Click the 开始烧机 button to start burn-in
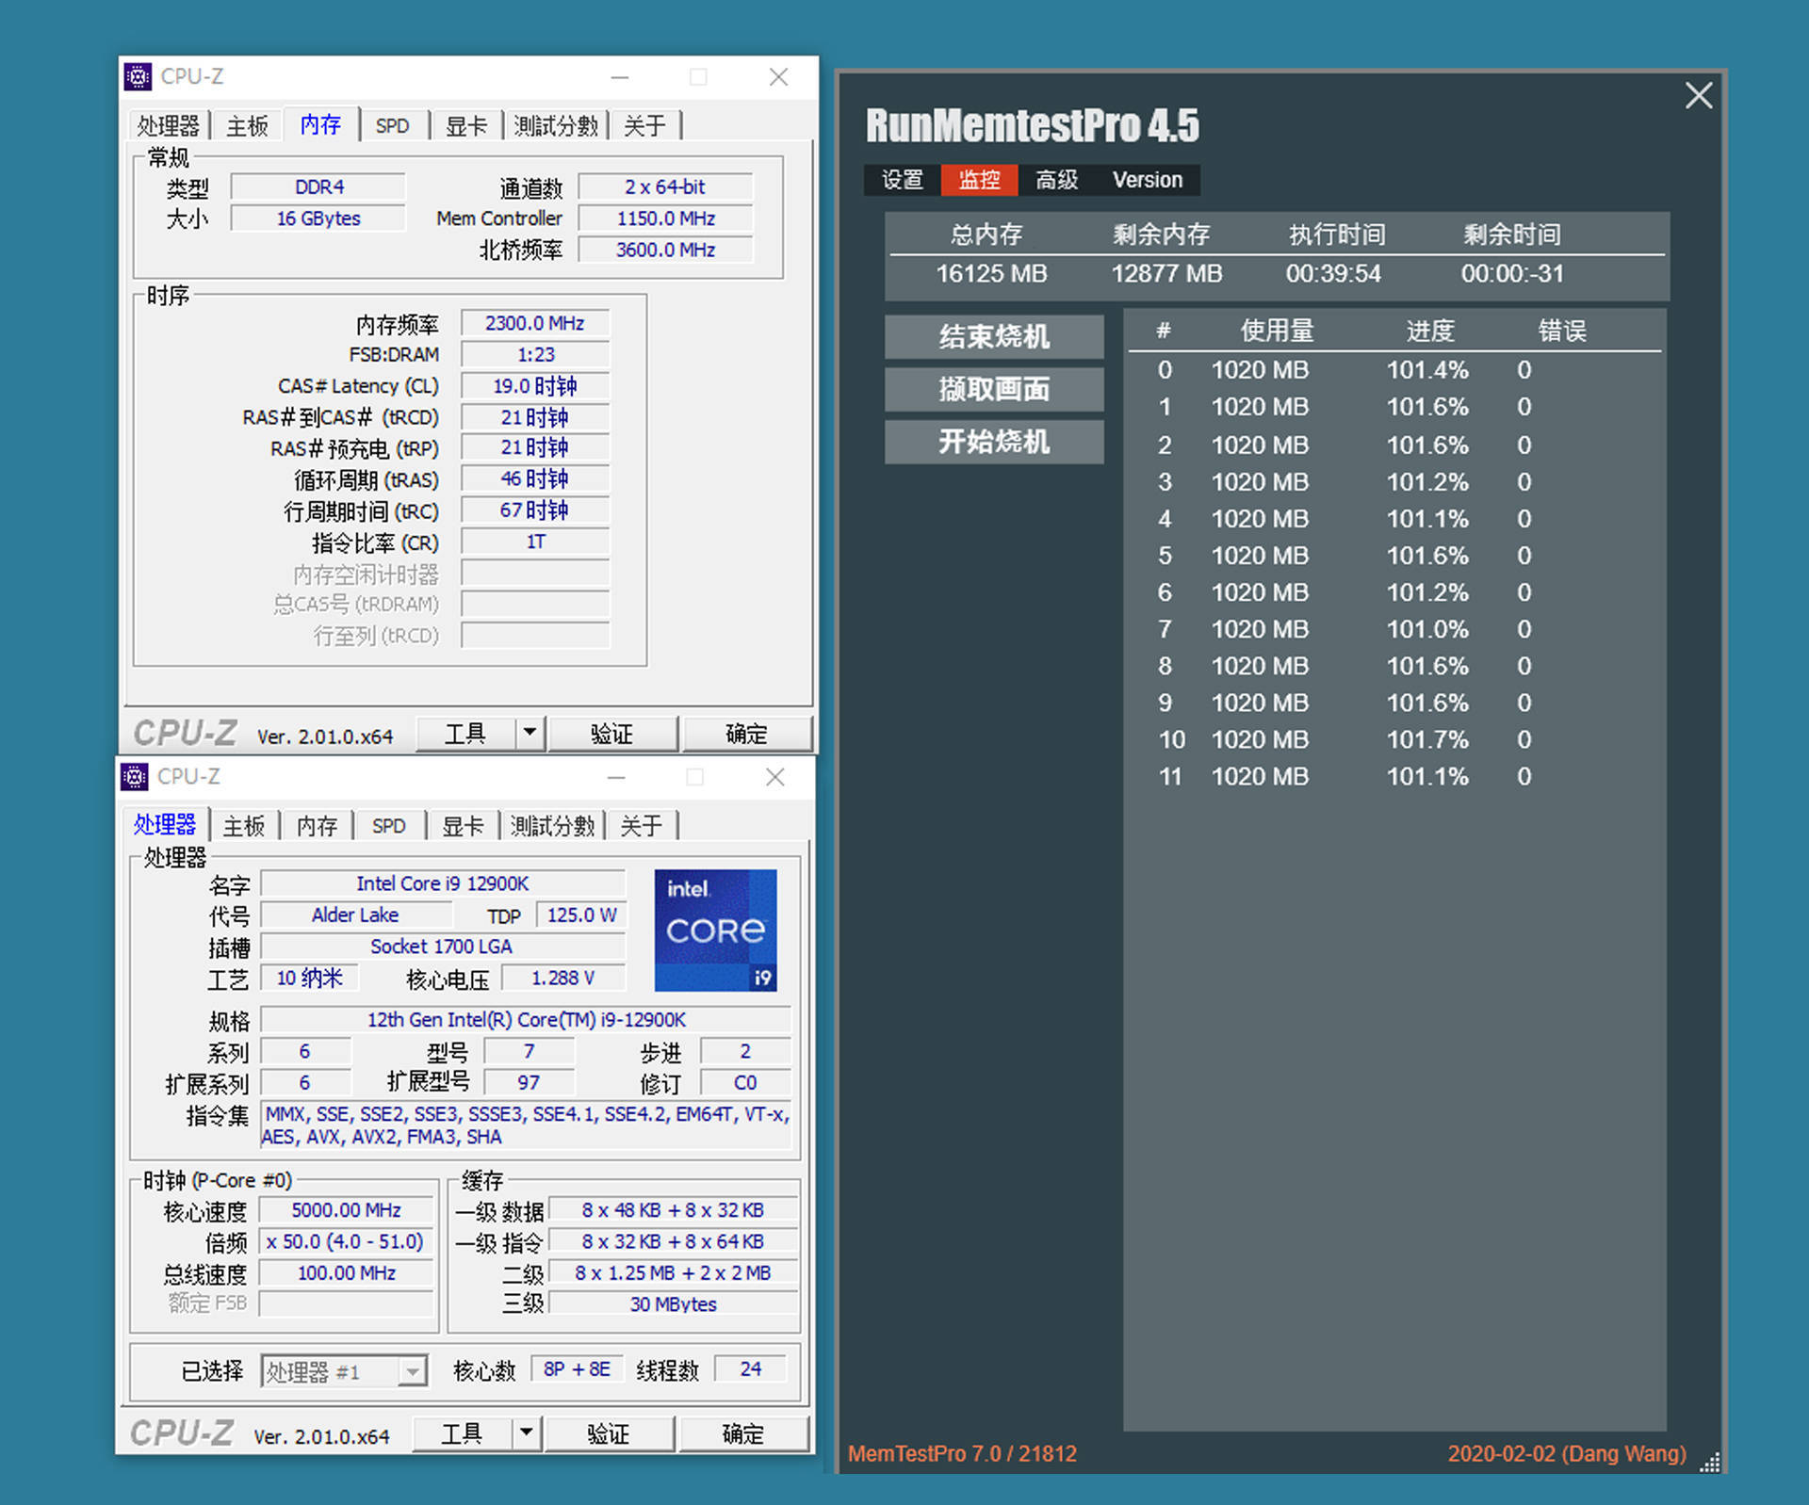Viewport: 1809px width, 1505px height. click(x=994, y=442)
